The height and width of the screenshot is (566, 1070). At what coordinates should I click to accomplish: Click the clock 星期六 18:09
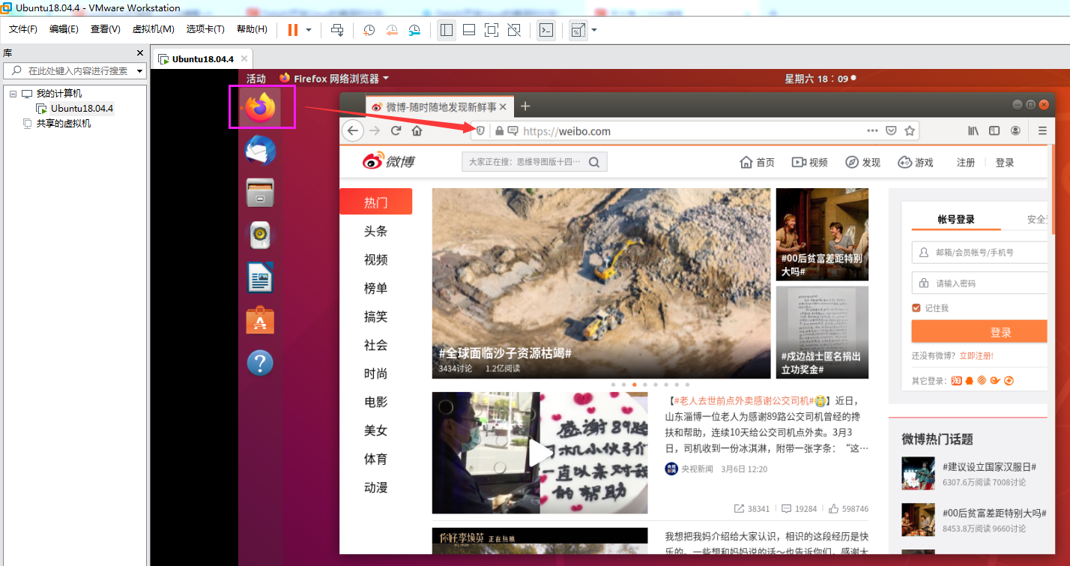pyautogui.click(x=820, y=78)
